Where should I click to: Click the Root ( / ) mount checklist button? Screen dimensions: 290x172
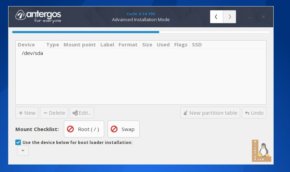84,129
